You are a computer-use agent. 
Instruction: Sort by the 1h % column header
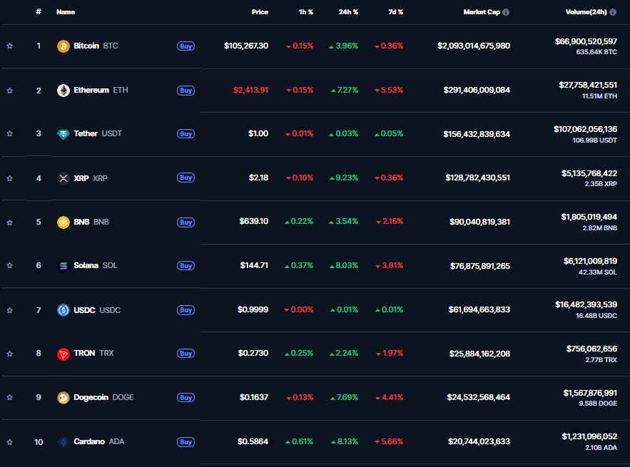tap(306, 12)
